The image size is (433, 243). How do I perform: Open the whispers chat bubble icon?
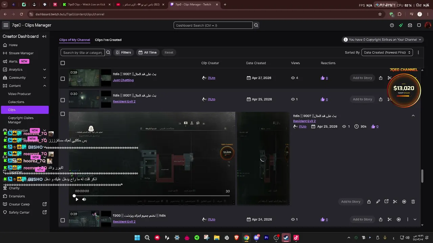(x=419, y=25)
